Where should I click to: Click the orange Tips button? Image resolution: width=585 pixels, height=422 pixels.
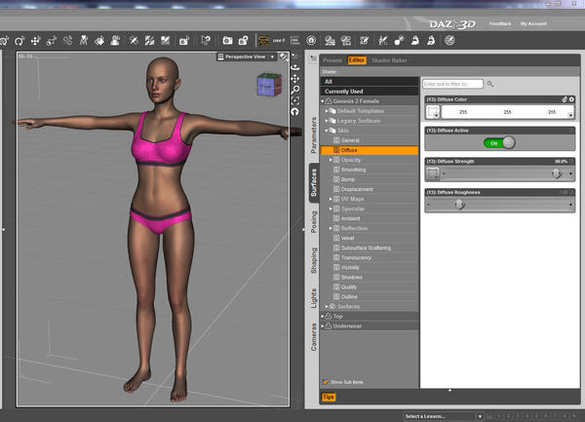329,397
